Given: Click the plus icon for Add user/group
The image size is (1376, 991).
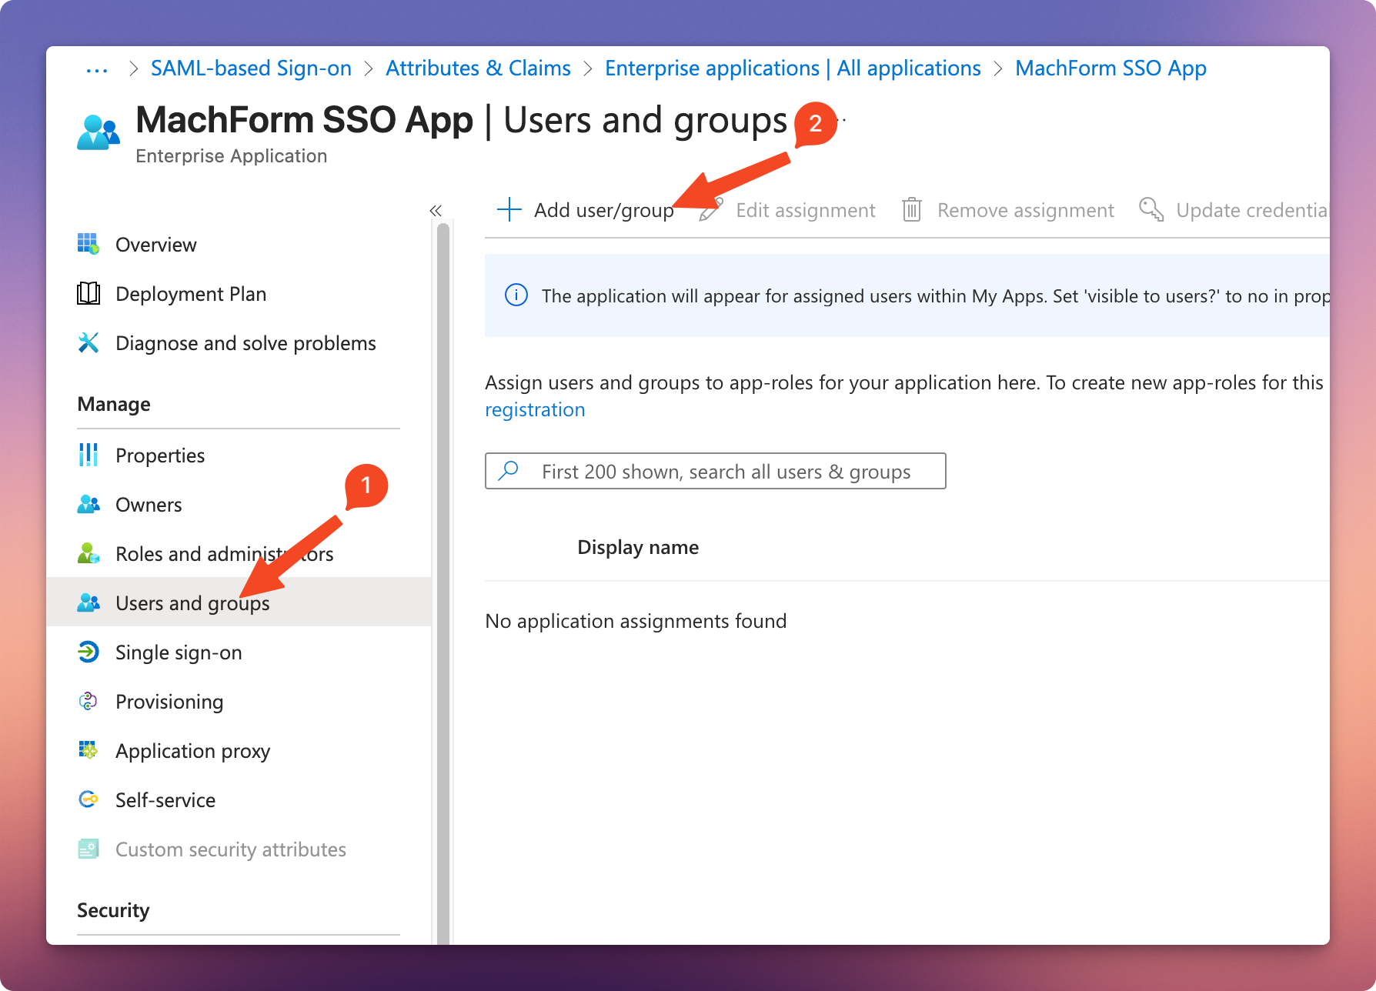Looking at the screenshot, I should point(509,209).
